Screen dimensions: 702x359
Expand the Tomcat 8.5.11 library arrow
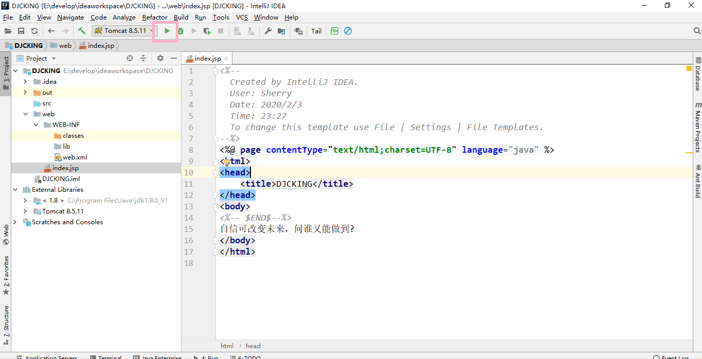[x=25, y=211]
